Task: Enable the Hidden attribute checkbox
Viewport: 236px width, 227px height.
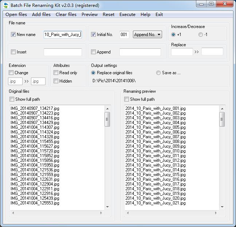Action: pyautogui.click(x=56, y=81)
